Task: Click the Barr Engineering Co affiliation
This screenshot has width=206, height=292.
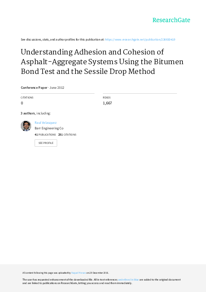Action: (x=49, y=128)
